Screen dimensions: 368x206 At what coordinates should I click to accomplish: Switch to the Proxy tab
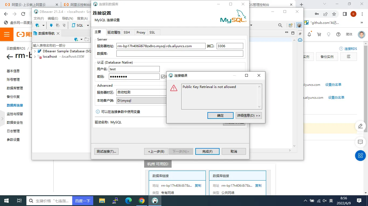pyautogui.click(x=141, y=32)
